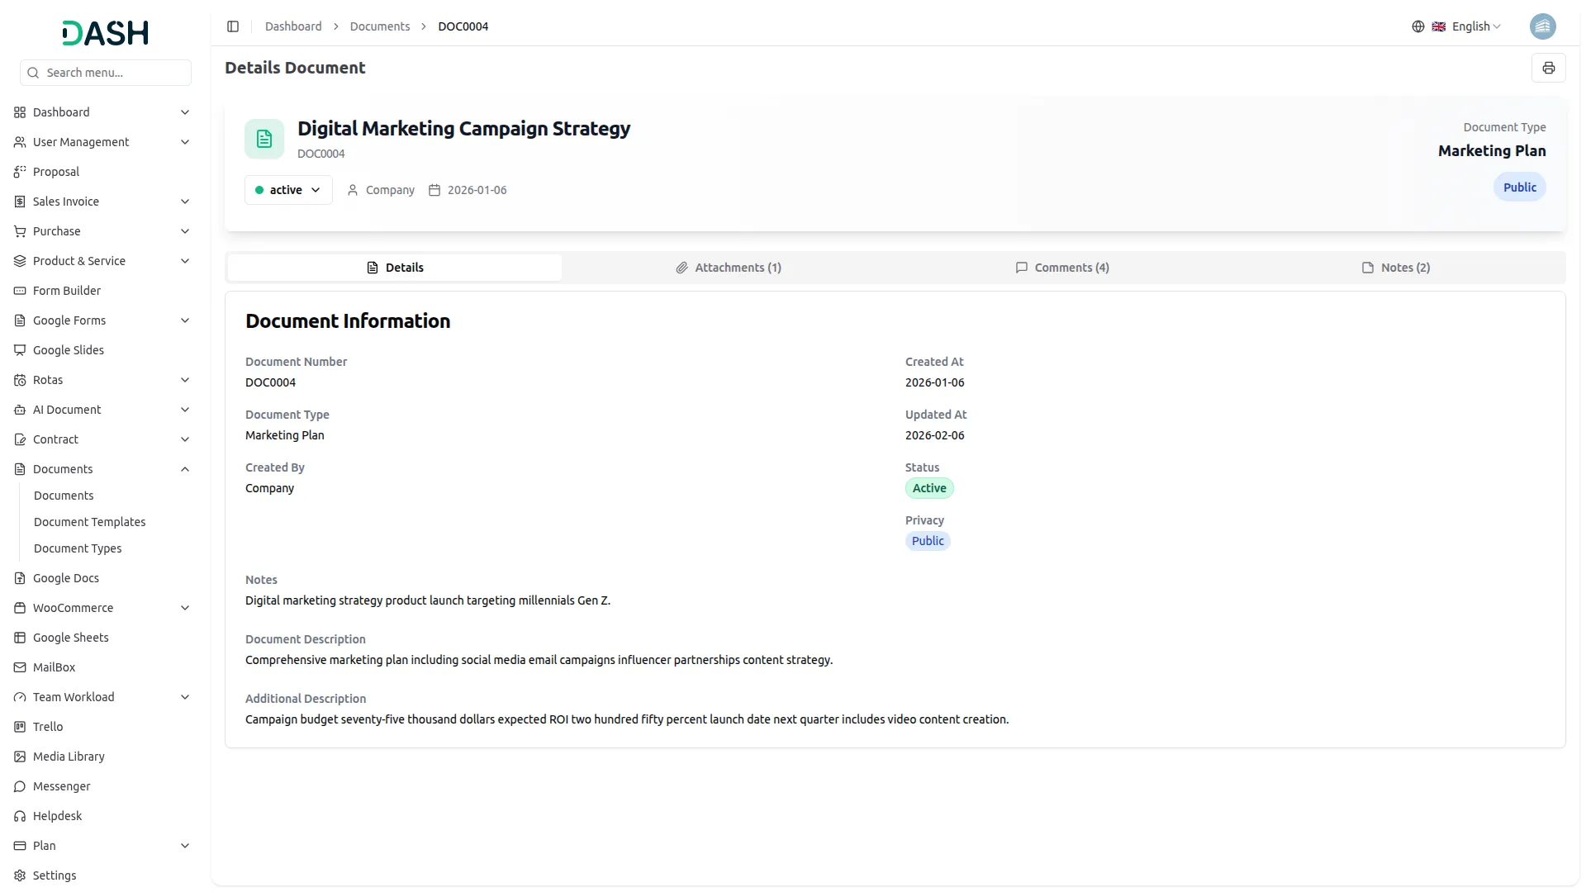Open the AI Document menu item
The width and height of the screenshot is (1586, 892).
(x=102, y=410)
